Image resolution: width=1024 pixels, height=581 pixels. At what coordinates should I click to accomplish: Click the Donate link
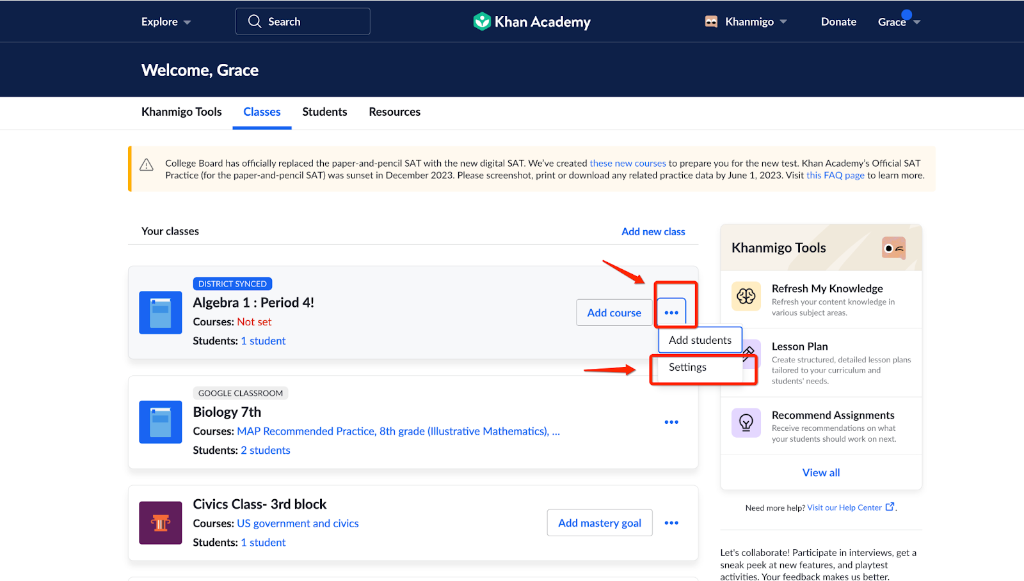click(x=838, y=22)
